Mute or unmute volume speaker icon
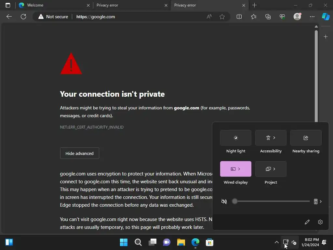The width and height of the screenshot is (333, 250). click(x=224, y=201)
